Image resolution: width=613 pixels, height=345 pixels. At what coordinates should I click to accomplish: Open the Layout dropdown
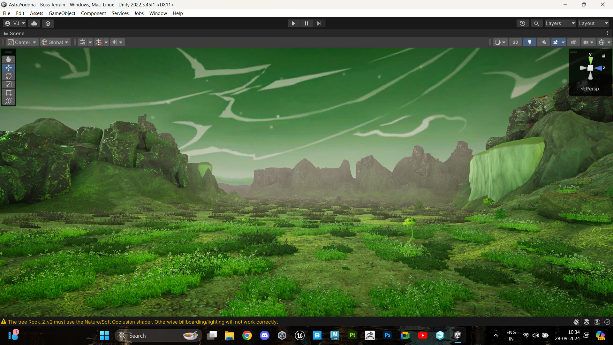point(593,23)
